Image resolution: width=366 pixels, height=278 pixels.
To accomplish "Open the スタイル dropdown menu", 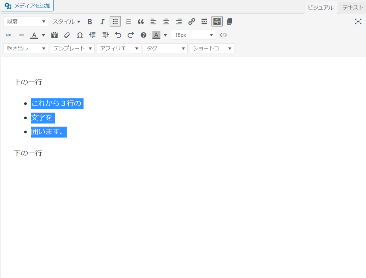I will click(x=66, y=22).
